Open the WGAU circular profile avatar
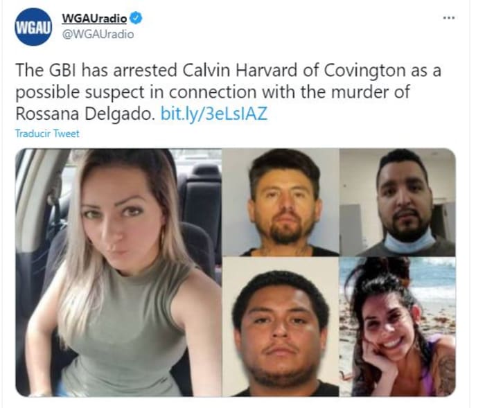485x408 pixels. coord(33,27)
